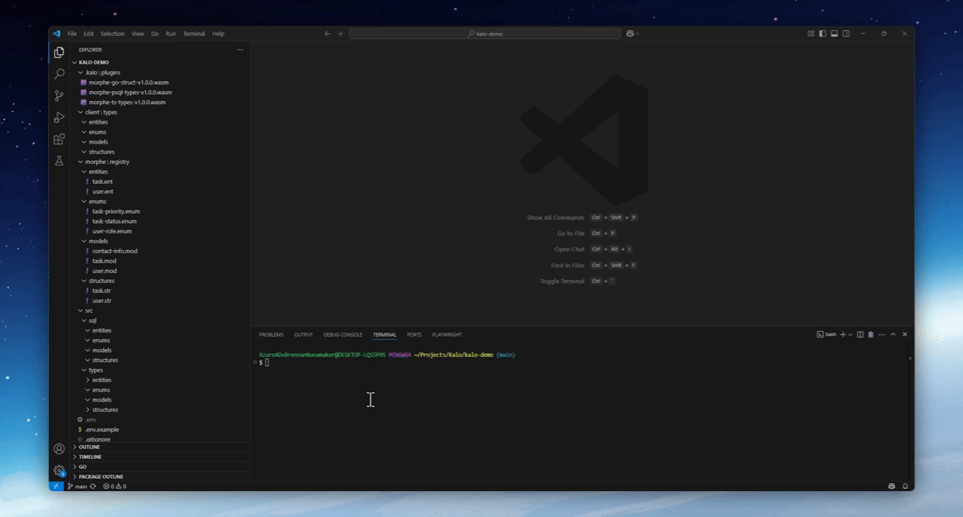Open the Extensions view
The image size is (963, 517).
click(x=59, y=139)
